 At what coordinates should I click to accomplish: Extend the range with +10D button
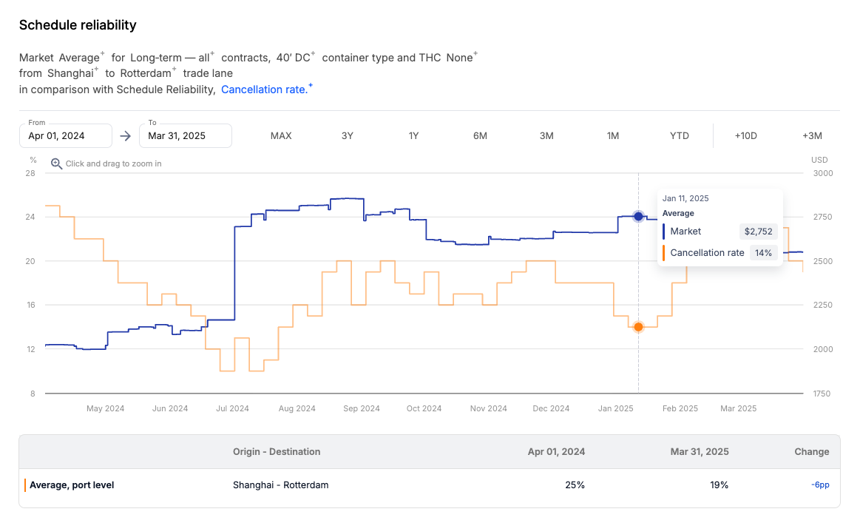745,135
